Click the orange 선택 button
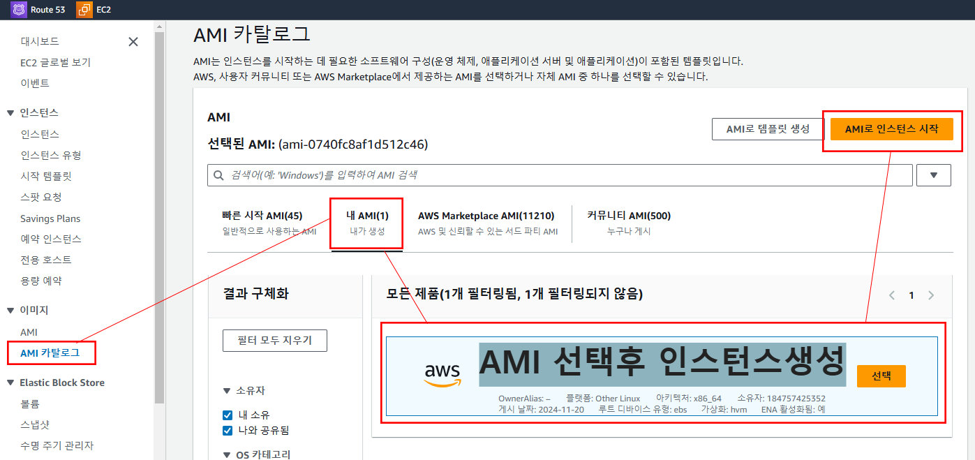This screenshot has width=975, height=460. [881, 376]
